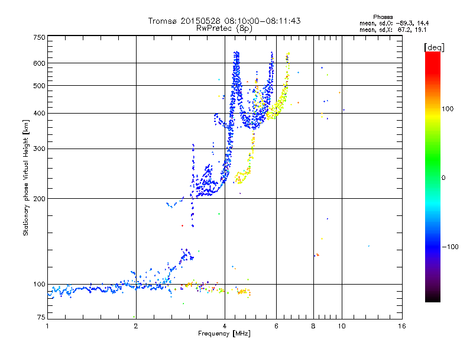The image size is (473, 355).
Task: Click the '[deg]' colorbar unit label
Action: tap(434, 47)
